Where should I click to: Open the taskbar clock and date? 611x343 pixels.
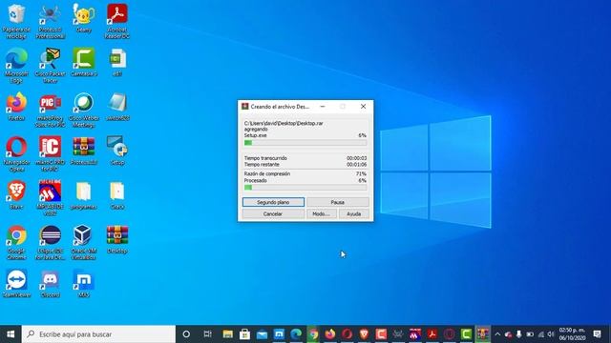[x=572, y=334]
